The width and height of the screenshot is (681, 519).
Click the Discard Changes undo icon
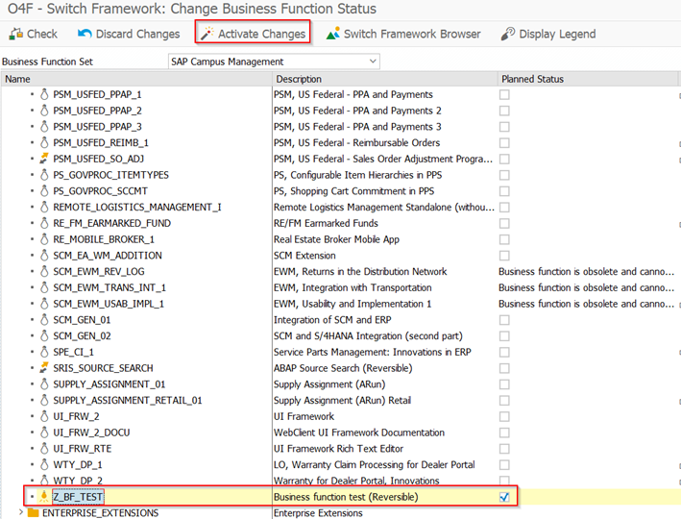click(x=85, y=34)
